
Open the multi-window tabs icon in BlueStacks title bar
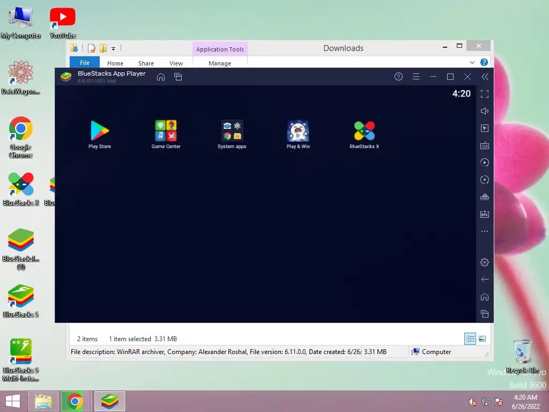tap(178, 77)
